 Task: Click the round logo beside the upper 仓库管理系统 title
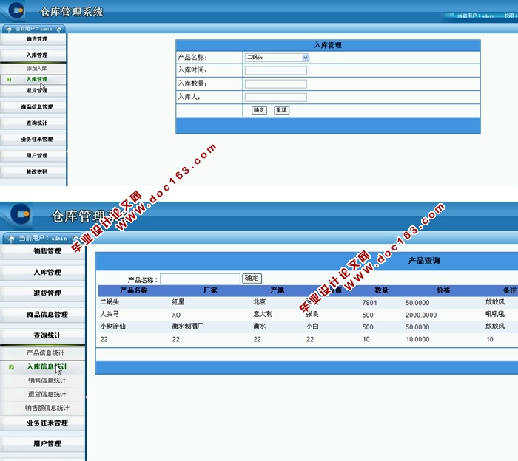(16, 10)
